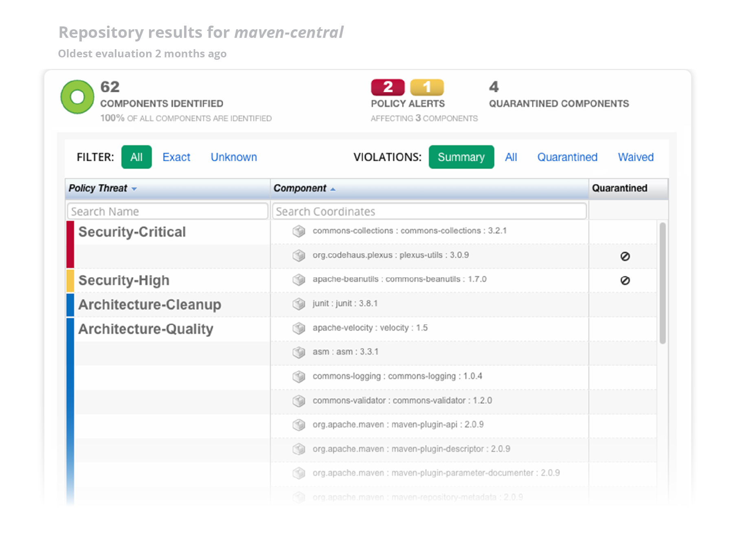Open apache-velocity : velocity : 1.5
This screenshot has height=560, width=733.
click(x=370, y=328)
